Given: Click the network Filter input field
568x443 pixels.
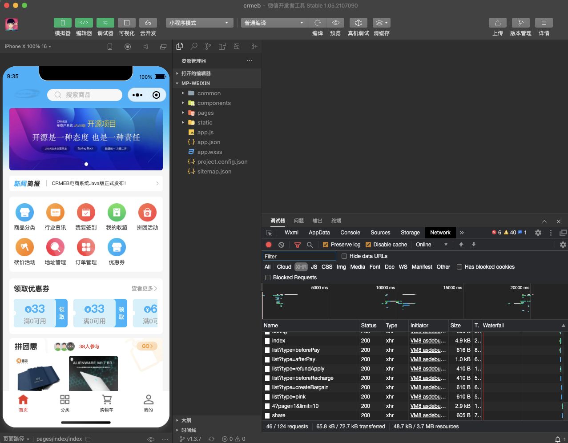Looking at the screenshot, I should tap(299, 256).
